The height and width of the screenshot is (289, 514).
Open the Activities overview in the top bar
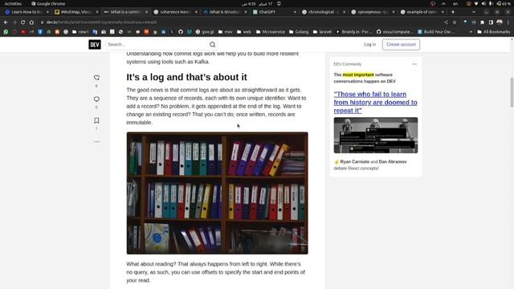(x=13, y=3)
